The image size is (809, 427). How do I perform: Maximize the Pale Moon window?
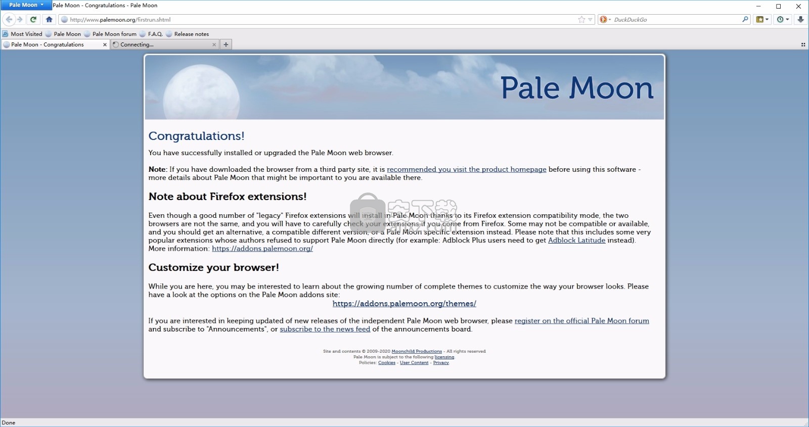pyautogui.click(x=779, y=6)
